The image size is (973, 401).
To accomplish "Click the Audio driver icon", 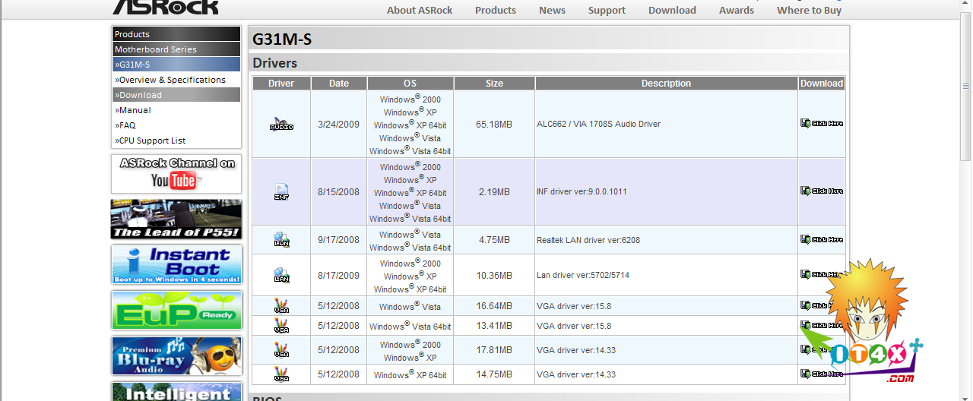I will pyautogui.click(x=281, y=124).
